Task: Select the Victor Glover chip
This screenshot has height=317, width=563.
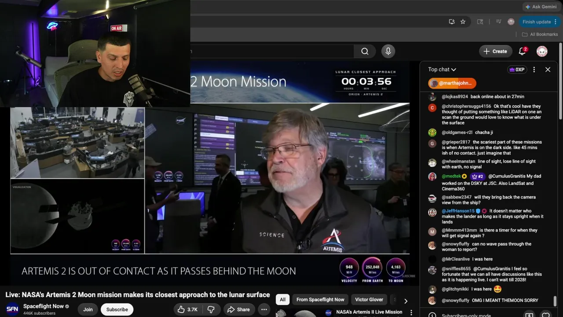Action: click(x=369, y=300)
